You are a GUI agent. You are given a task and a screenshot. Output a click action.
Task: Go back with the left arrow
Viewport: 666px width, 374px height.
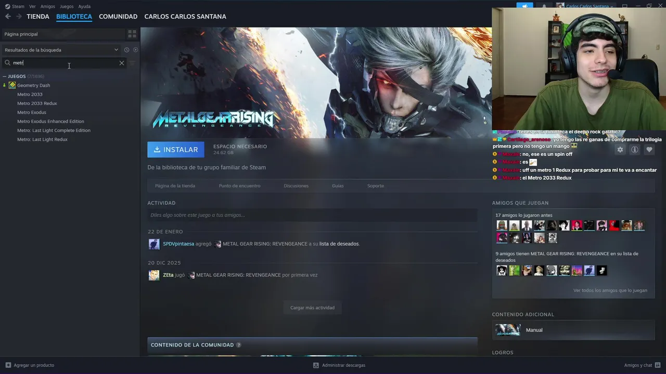click(8, 17)
